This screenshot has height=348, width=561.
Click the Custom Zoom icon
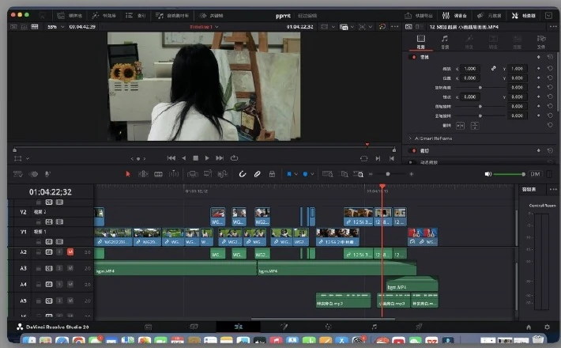tap(359, 174)
